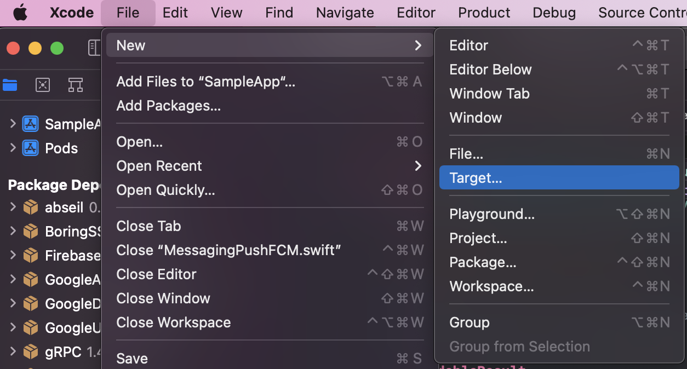Viewport: 687px width, 369px height.
Task: Click the Firebase package box icon
Action: point(31,256)
